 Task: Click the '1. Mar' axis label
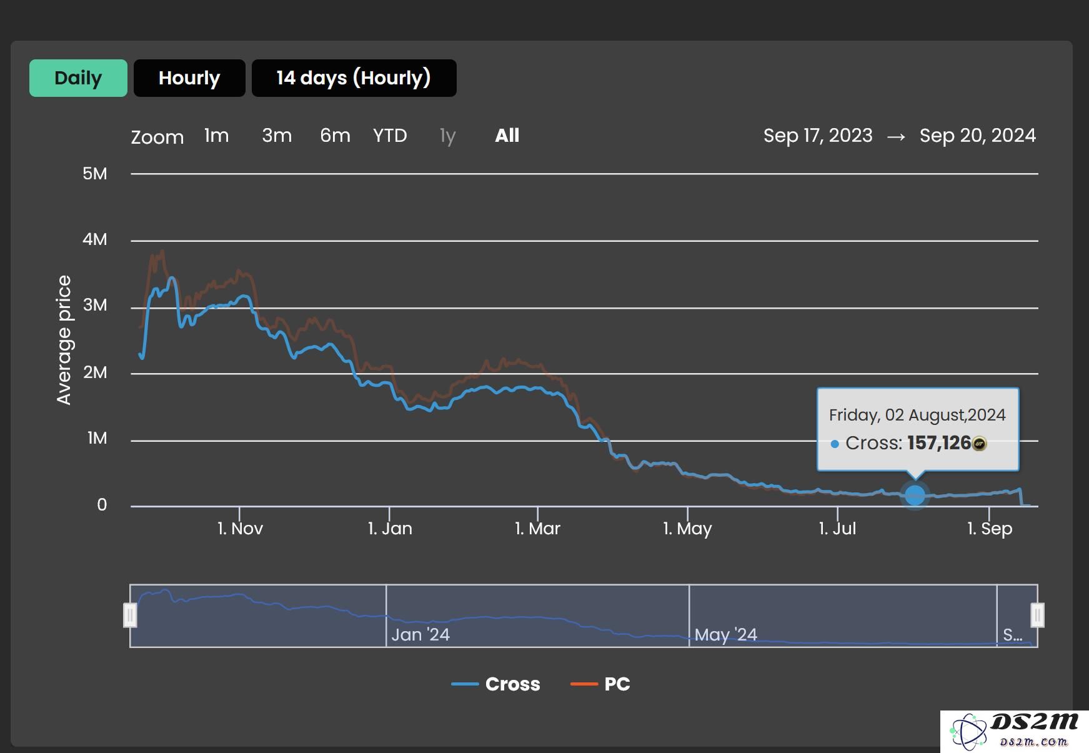[537, 529]
